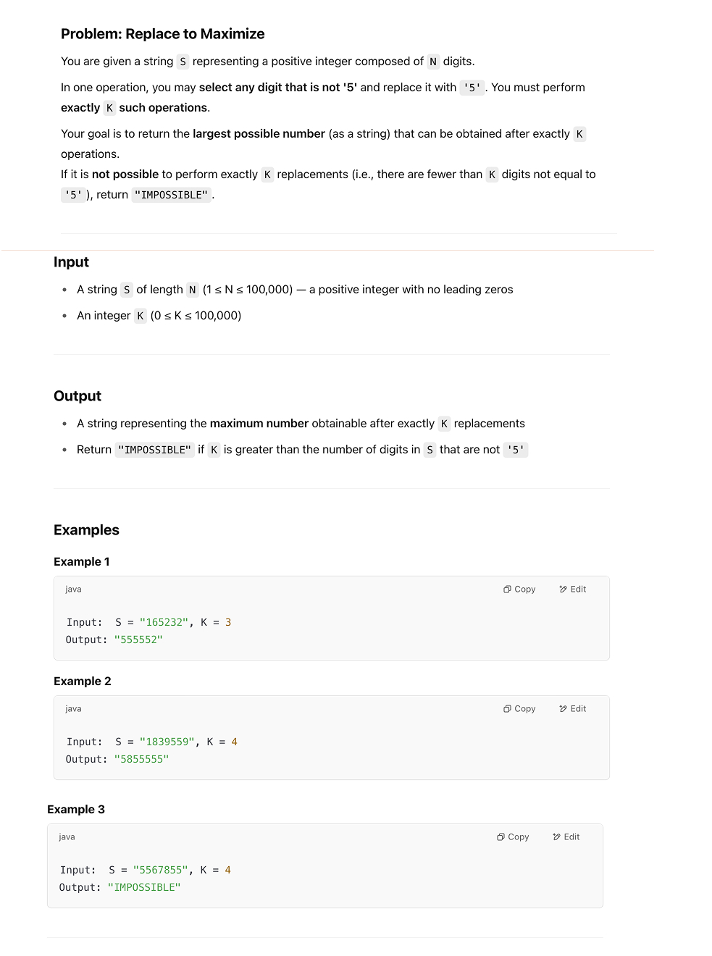
Task: Click the "IMPOSSIBLE" output in Example 3
Action: [x=144, y=888]
